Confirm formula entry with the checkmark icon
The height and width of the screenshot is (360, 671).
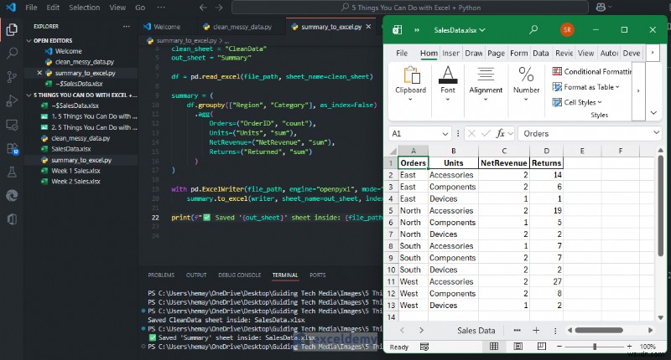[486, 134]
